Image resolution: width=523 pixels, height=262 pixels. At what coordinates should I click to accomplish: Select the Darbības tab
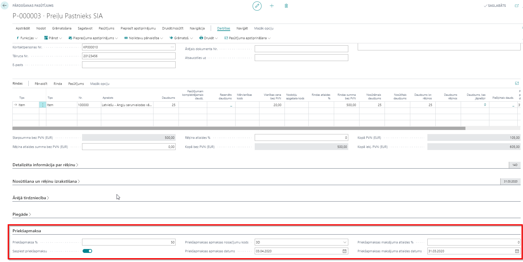click(x=223, y=28)
